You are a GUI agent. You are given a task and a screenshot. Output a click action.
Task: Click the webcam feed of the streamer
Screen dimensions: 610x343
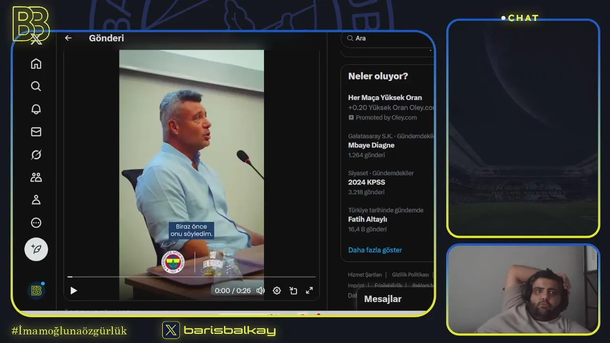pyautogui.click(x=523, y=289)
